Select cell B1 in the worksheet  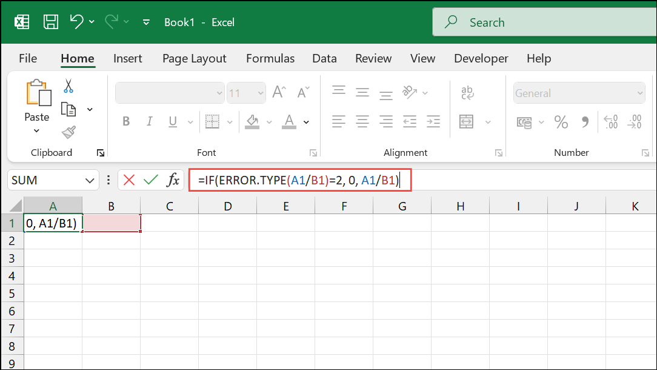[111, 223]
